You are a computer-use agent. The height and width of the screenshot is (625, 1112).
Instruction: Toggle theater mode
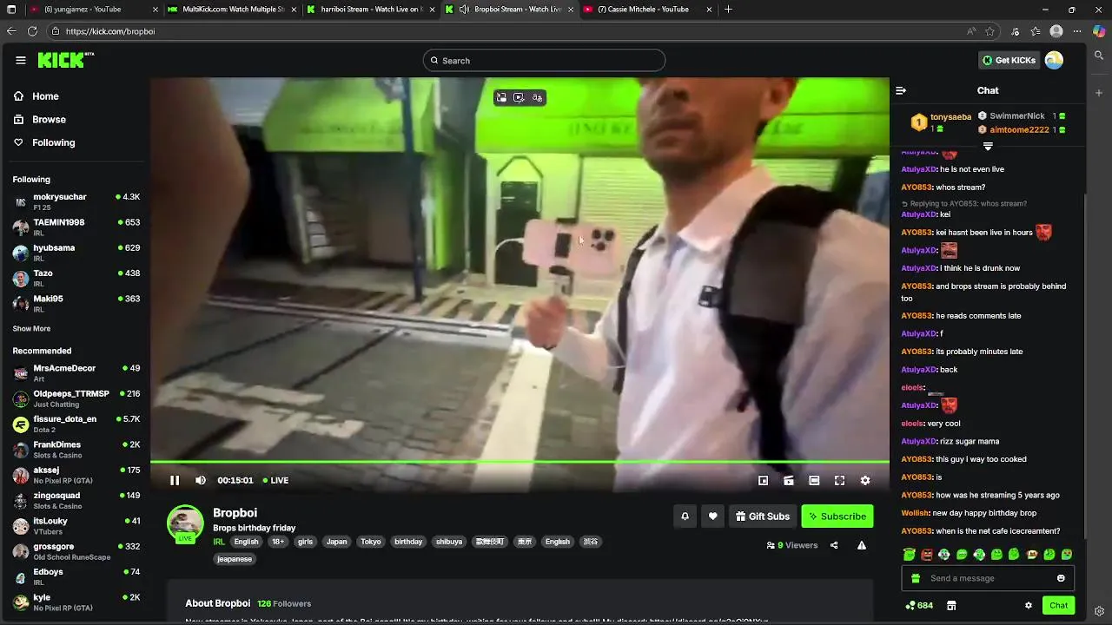click(x=814, y=480)
